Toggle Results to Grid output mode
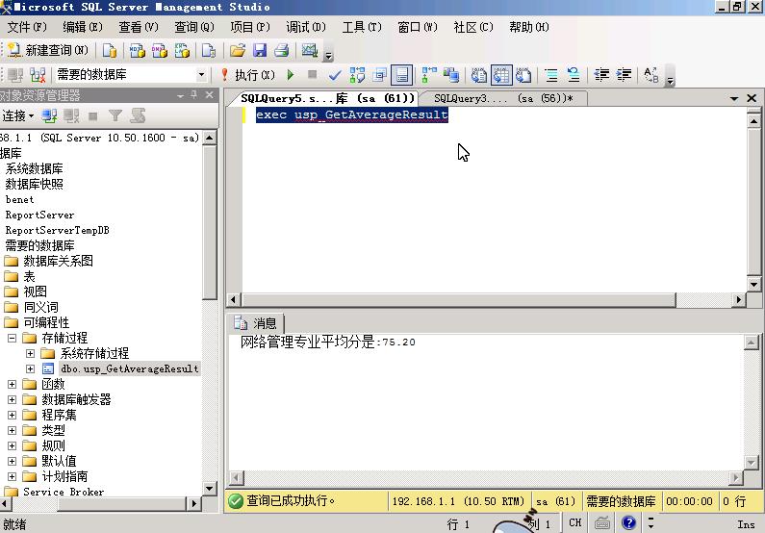 [x=501, y=75]
